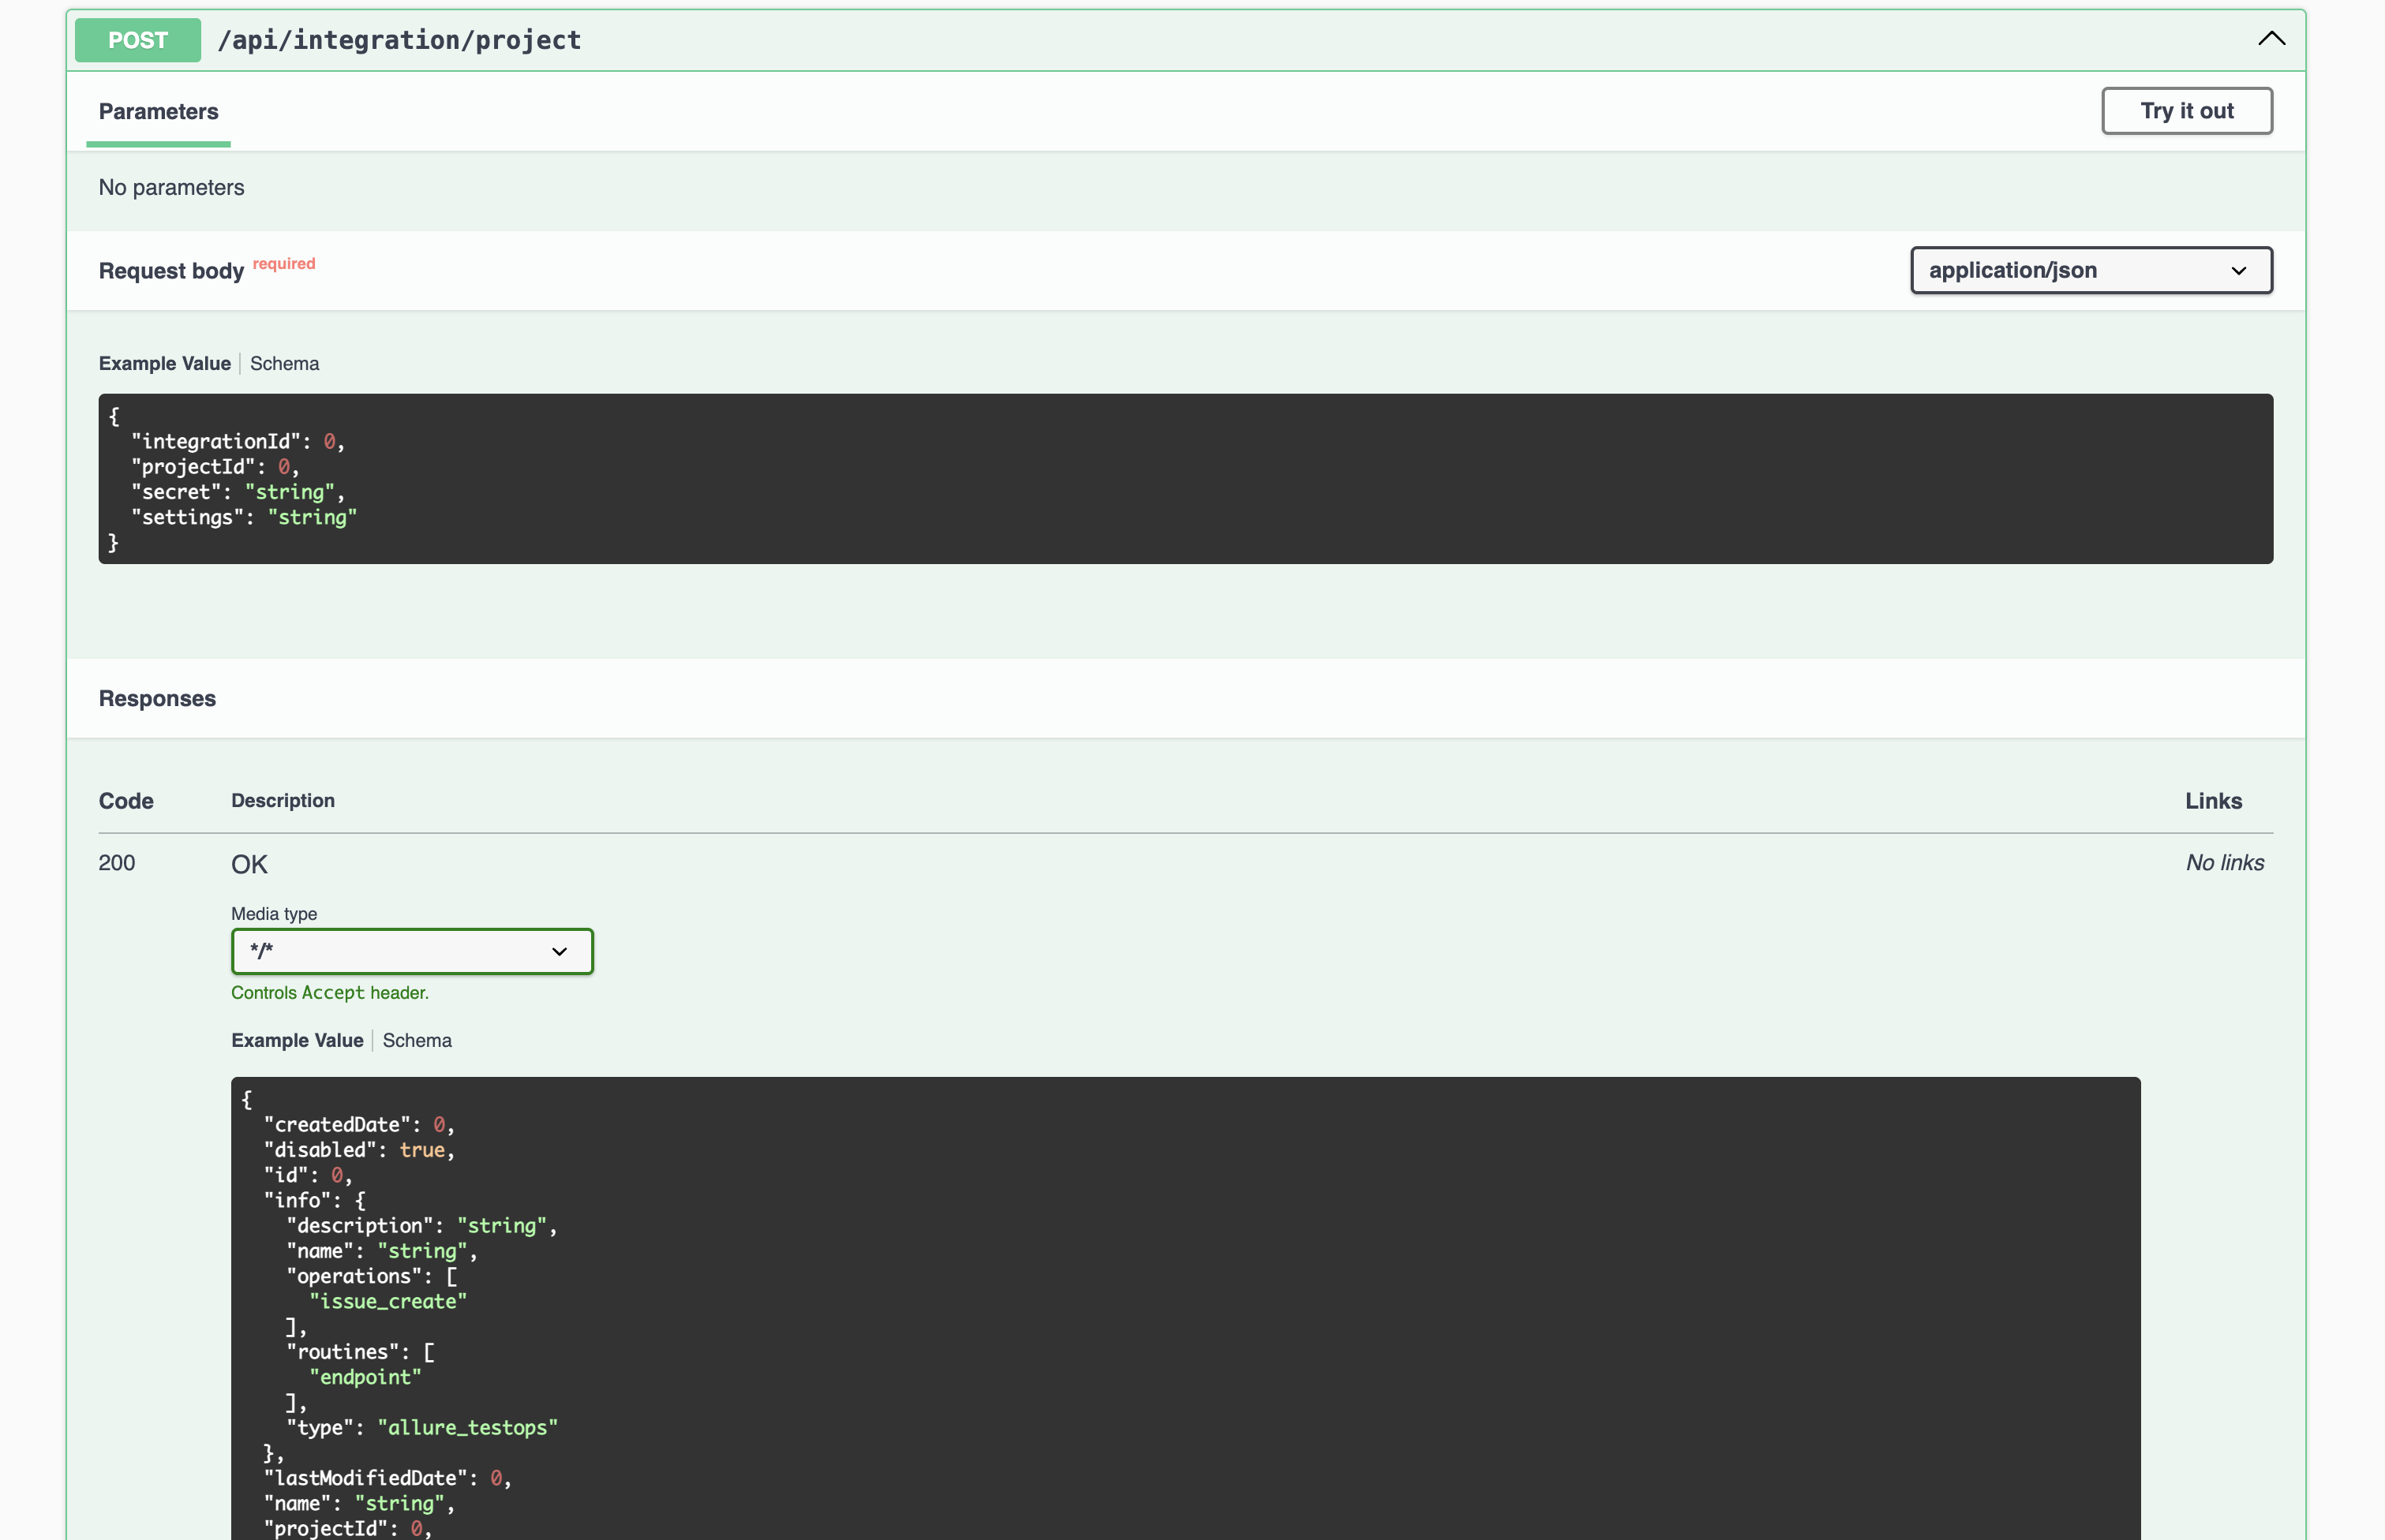Click the /api/integration/project endpoint path

point(399,40)
